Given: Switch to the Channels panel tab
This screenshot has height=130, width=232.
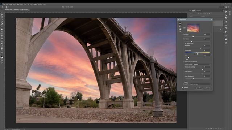Looking at the screenshot, I should (199, 11).
